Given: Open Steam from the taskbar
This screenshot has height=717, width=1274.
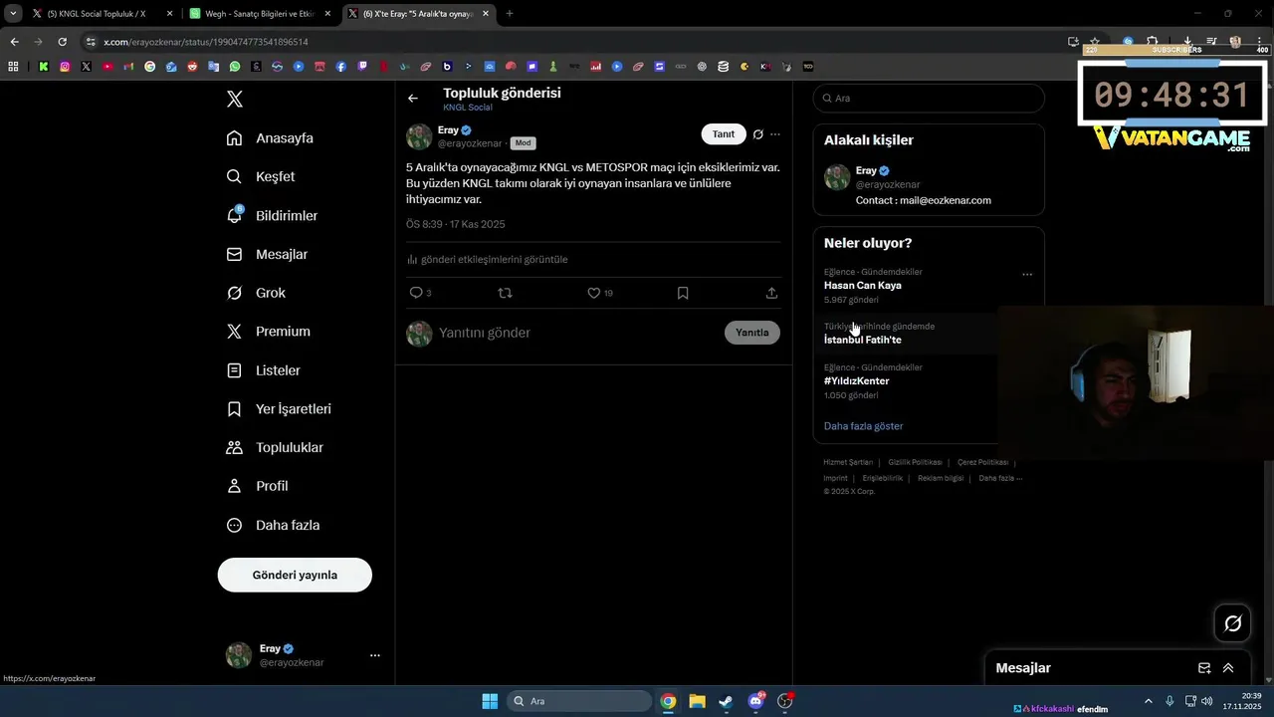Looking at the screenshot, I should pyautogui.click(x=726, y=701).
